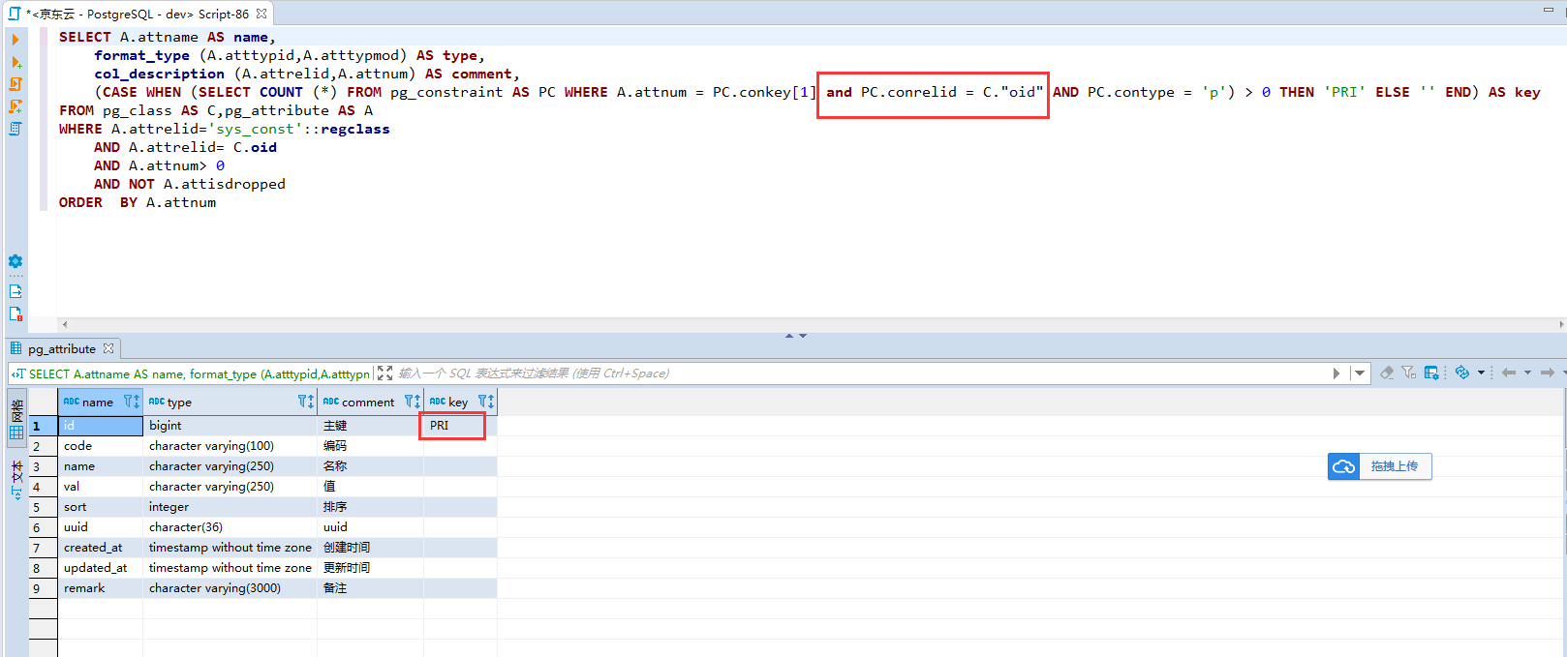
Task: Select the 'created_at' name cell
Action: pos(101,548)
